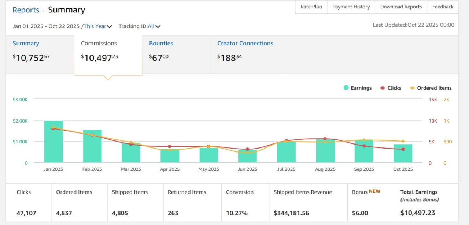Toggle the Earnings legend circle

346,88
